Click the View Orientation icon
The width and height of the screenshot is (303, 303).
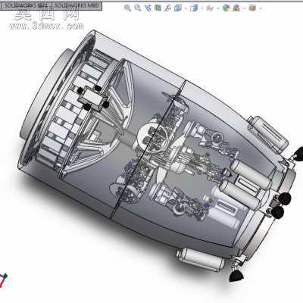(x=178, y=8)
